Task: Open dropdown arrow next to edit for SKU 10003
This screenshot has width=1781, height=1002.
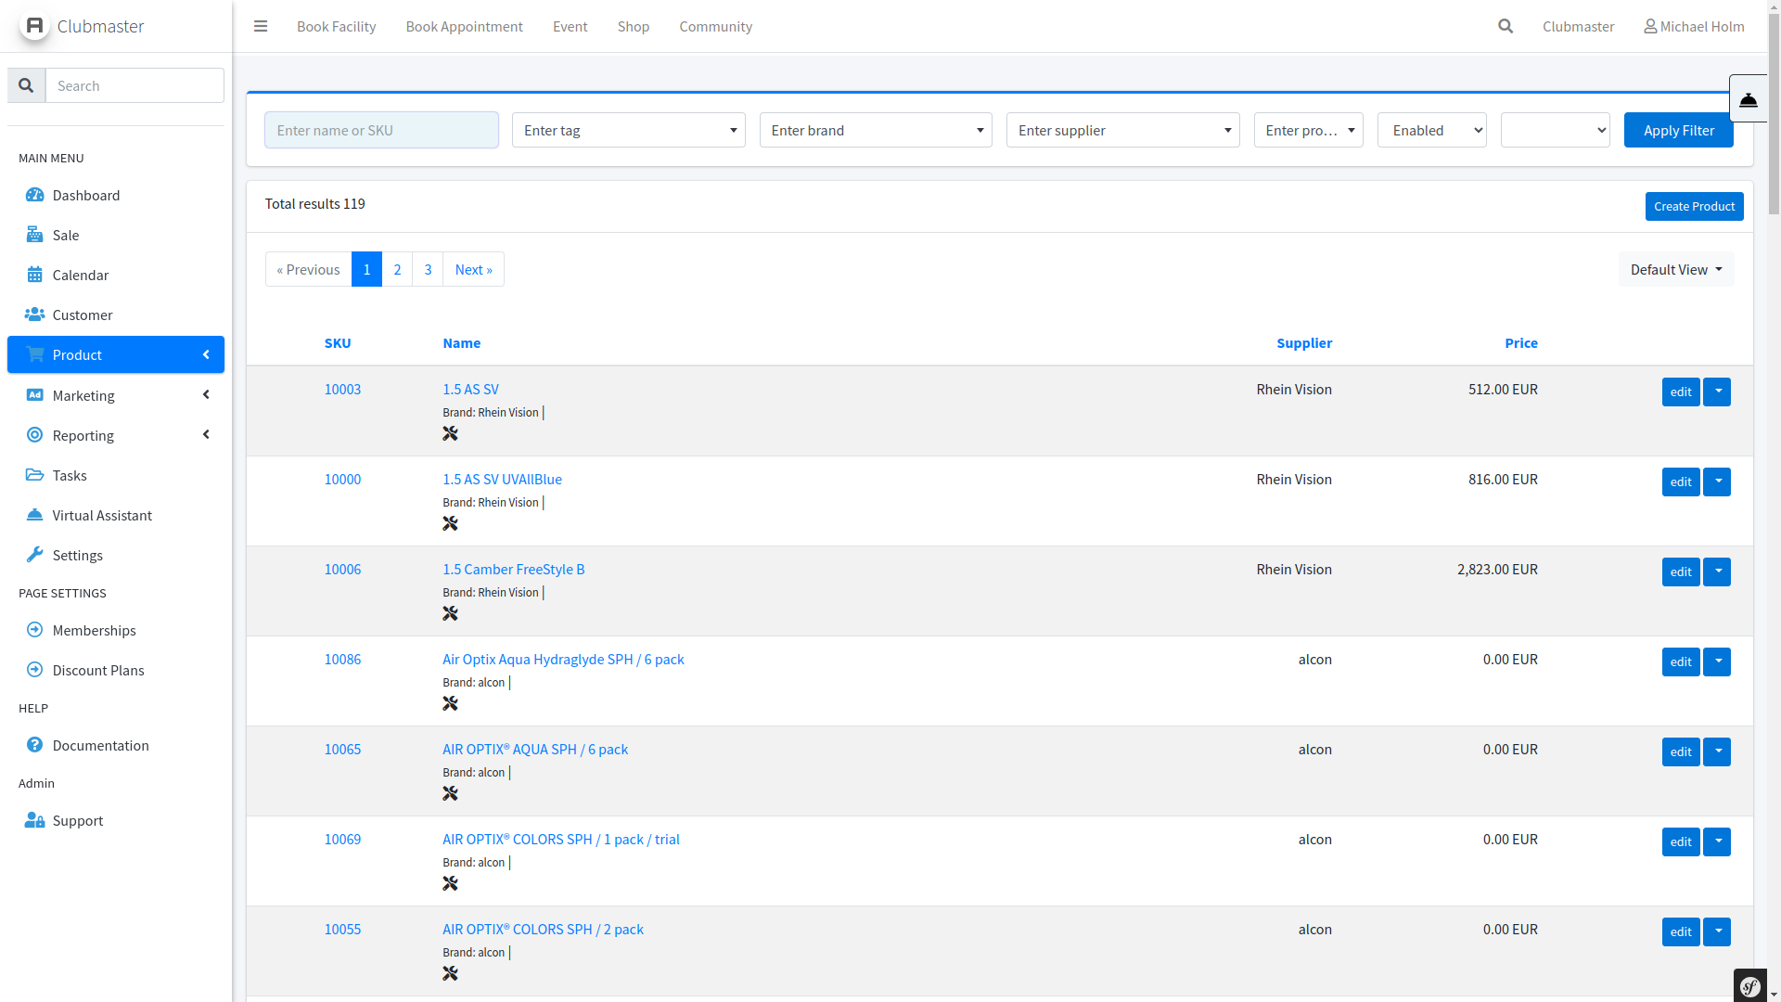Action: 1717,392
